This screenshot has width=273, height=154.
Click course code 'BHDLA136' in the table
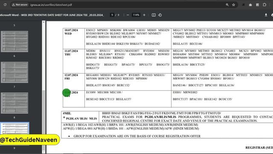coord(180,65)
